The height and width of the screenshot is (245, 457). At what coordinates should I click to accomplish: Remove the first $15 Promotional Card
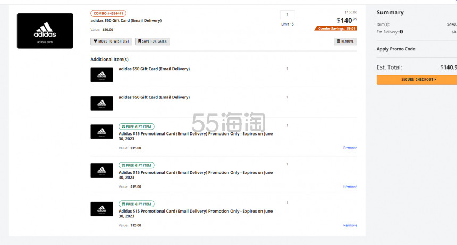[350, 148]
